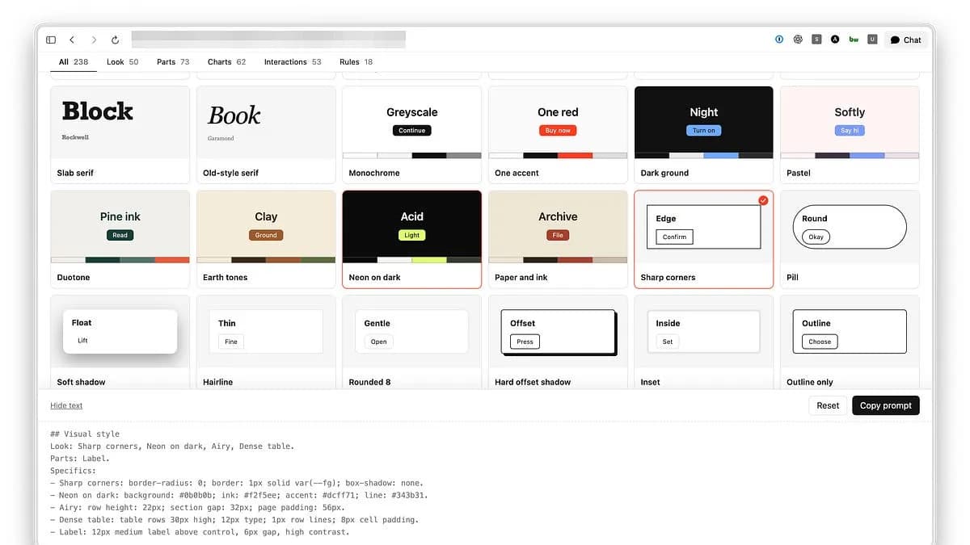Screen dimensions: 970x545
Task: Select the Pill Round card
Action: (x=850, y=239)
